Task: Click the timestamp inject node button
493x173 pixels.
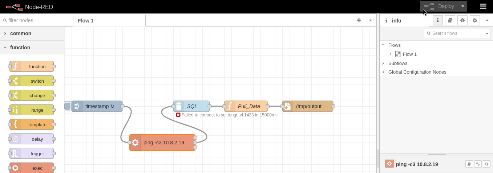Action: pyautogui.click(x=67, y=106)
